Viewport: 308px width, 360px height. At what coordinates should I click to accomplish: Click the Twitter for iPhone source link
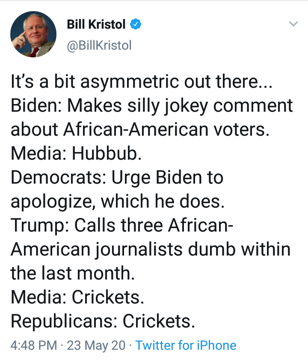(x=186, y=345)
